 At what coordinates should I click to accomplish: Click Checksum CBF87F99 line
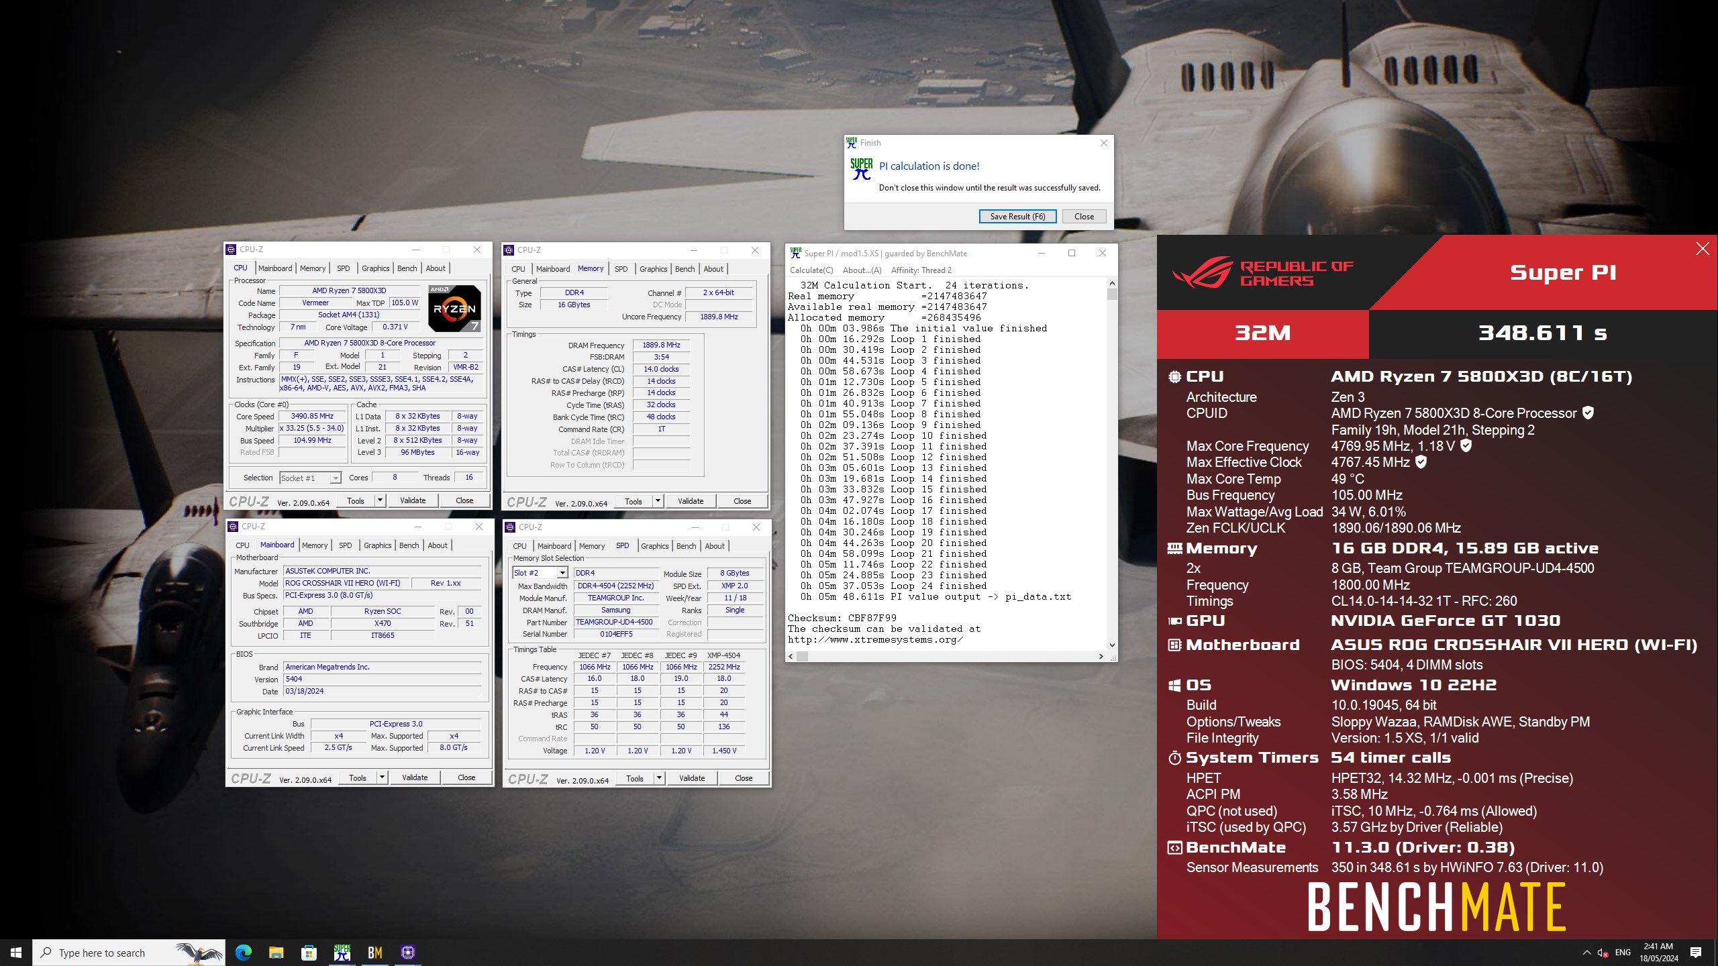842,618
